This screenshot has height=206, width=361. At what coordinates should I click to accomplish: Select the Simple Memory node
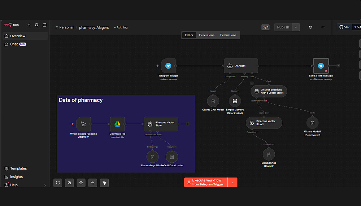coord(235,101)
